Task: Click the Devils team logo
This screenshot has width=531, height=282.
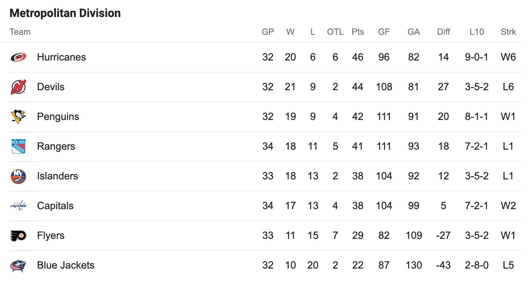Action: pos(18,87)
